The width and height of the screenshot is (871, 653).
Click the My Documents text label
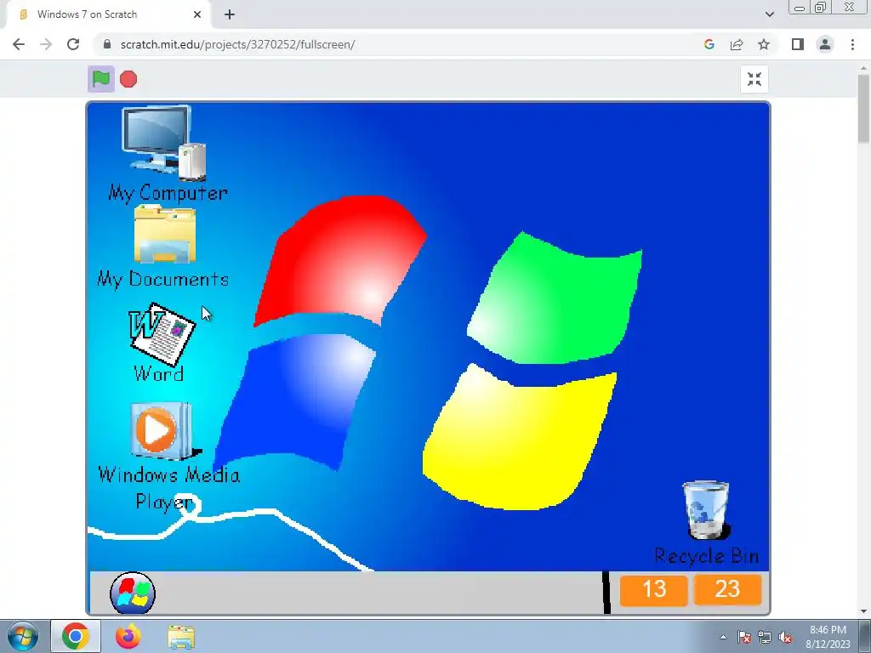(x=162, y=279)
